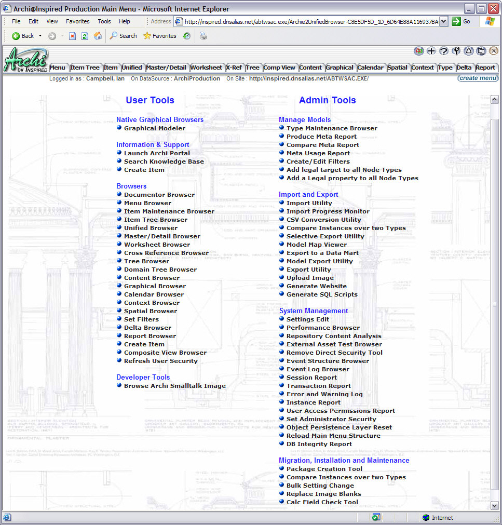The width and height of the screenshot is (502, 525).
Task: Click the status bar security icon next to Internet zone
Action: pos(376,518)
